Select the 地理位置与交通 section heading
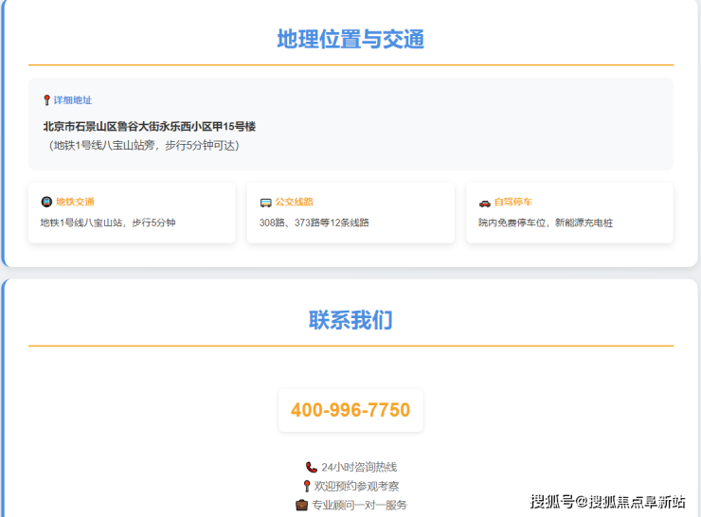 coord(350,39)
